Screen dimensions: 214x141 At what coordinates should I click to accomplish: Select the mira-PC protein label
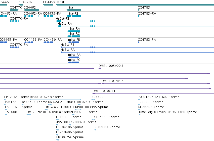coord(74,60)
